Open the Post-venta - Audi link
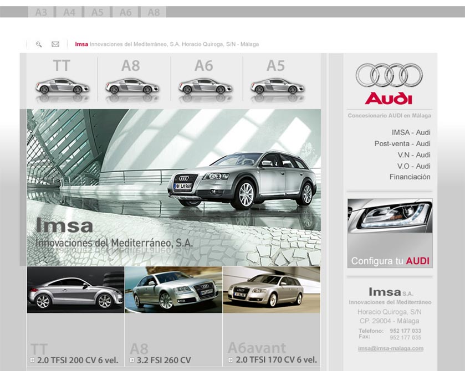Image resolution: width=465 pixels, height=371 pixels. point(402,144)
